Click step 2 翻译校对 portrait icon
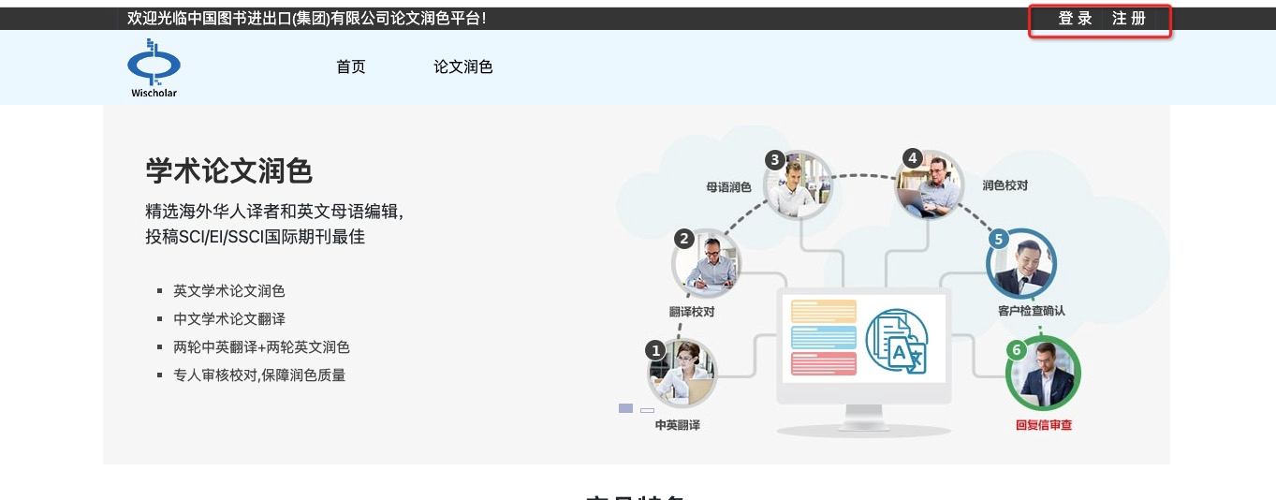 pos(707,264)
